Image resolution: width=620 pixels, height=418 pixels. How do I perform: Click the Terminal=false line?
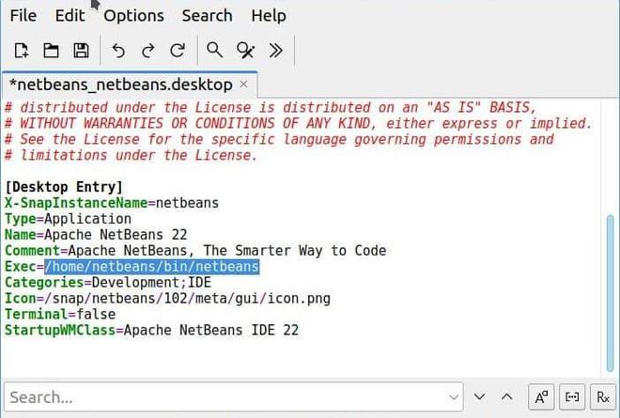(60, 314)
